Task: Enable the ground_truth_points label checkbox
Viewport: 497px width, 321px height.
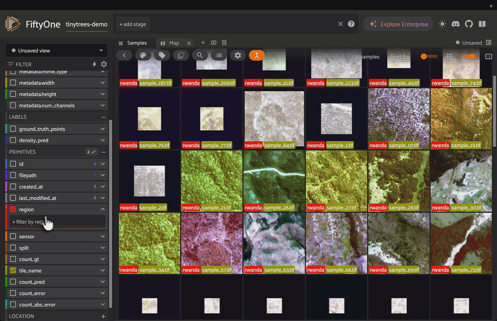Action: (x=13, y=129)
